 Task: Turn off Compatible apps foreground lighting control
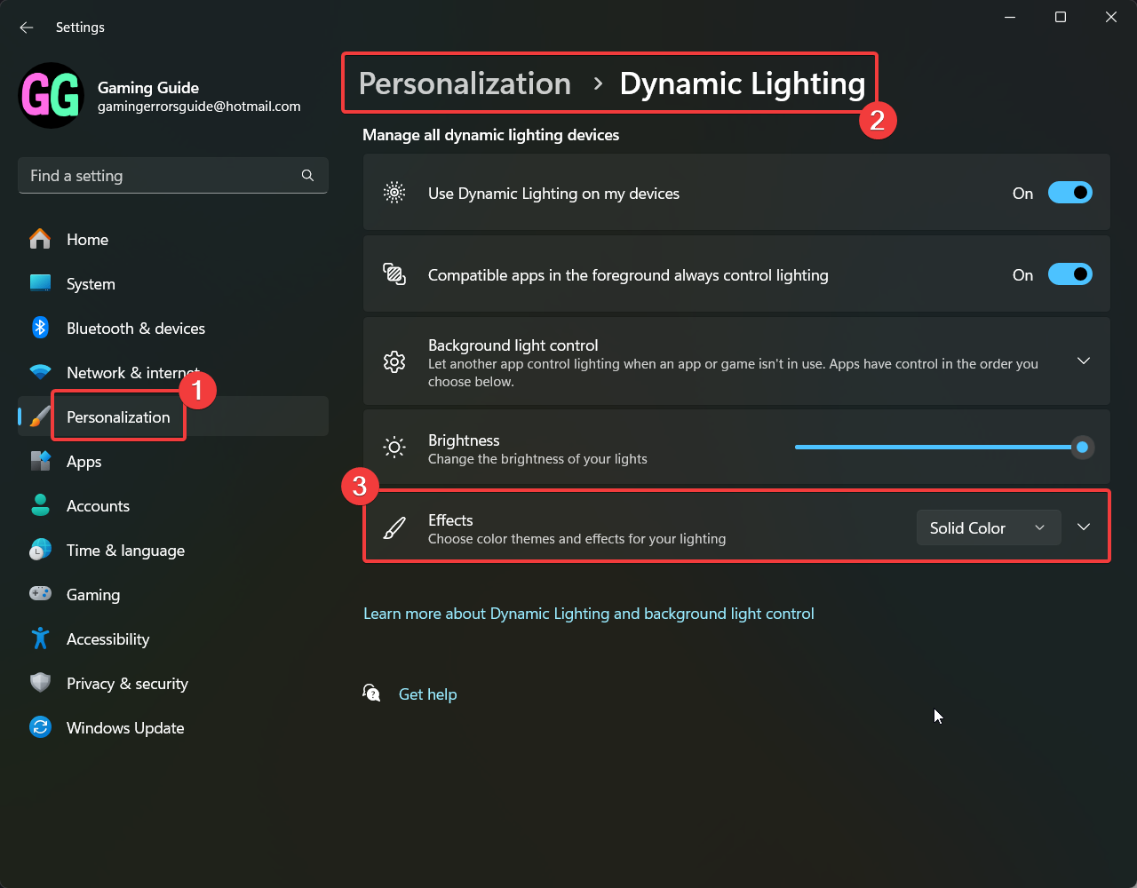(1070, 274)
